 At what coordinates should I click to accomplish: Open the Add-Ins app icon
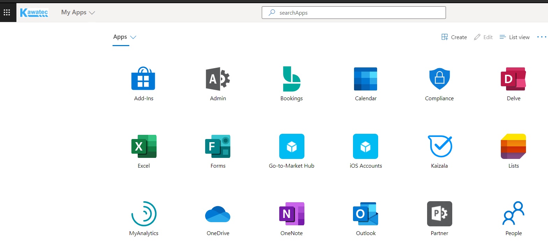click(x=143, y=78)
